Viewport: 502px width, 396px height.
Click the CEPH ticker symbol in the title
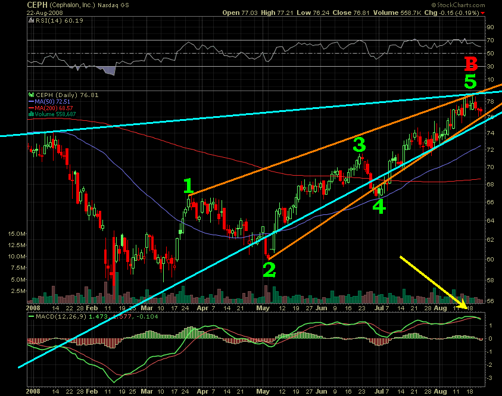pyautogui.click(x=37, y=5)
